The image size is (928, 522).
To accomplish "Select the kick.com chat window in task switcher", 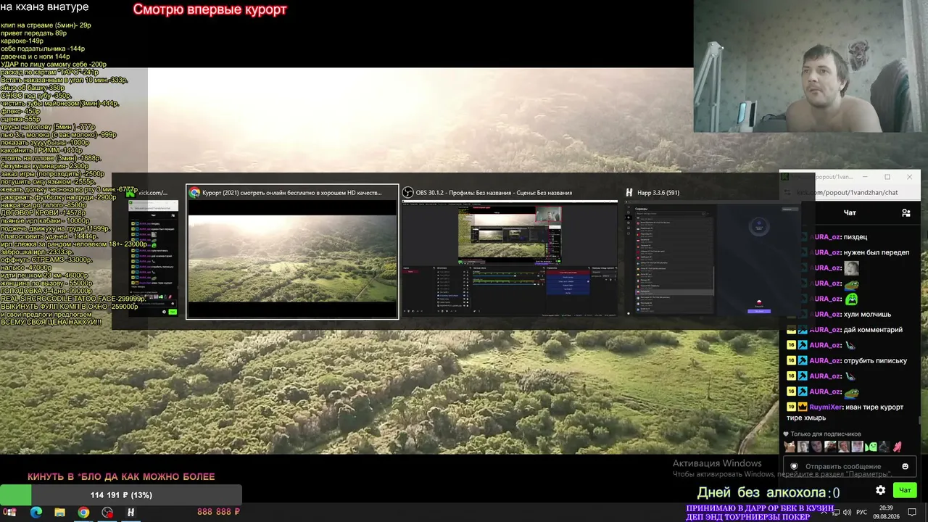I will 153,258.
